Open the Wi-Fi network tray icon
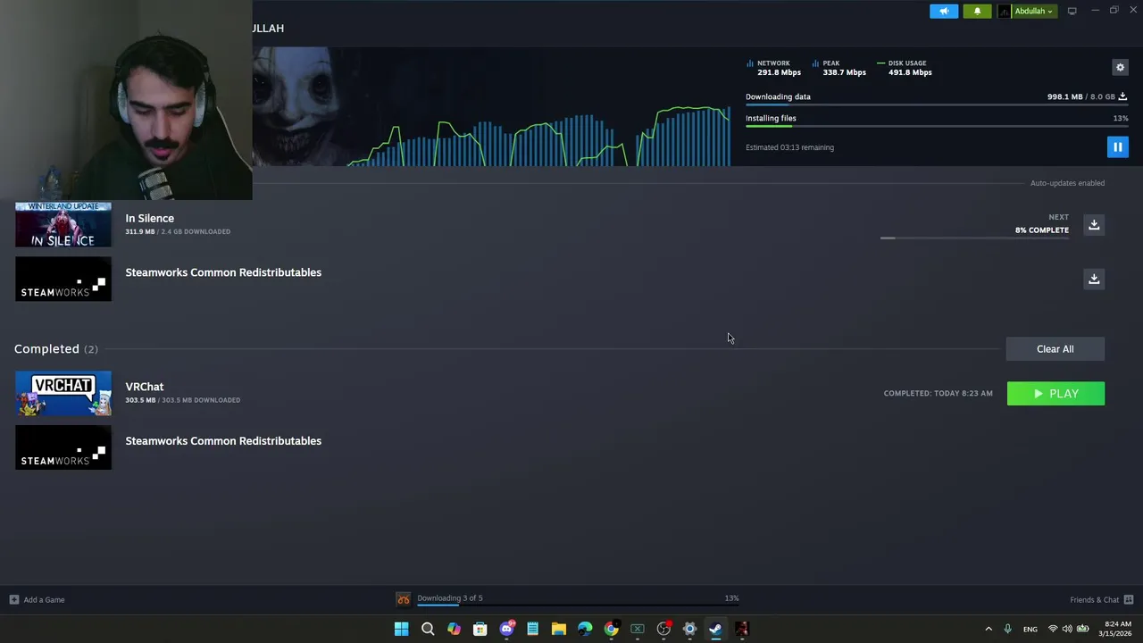This screenshot has width=1143, height=643. pyautogui.click(x=1052, y=630)
